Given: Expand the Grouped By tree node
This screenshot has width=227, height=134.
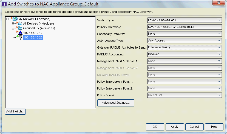Looking at the screenshot, I should click(x=13, y=28).
